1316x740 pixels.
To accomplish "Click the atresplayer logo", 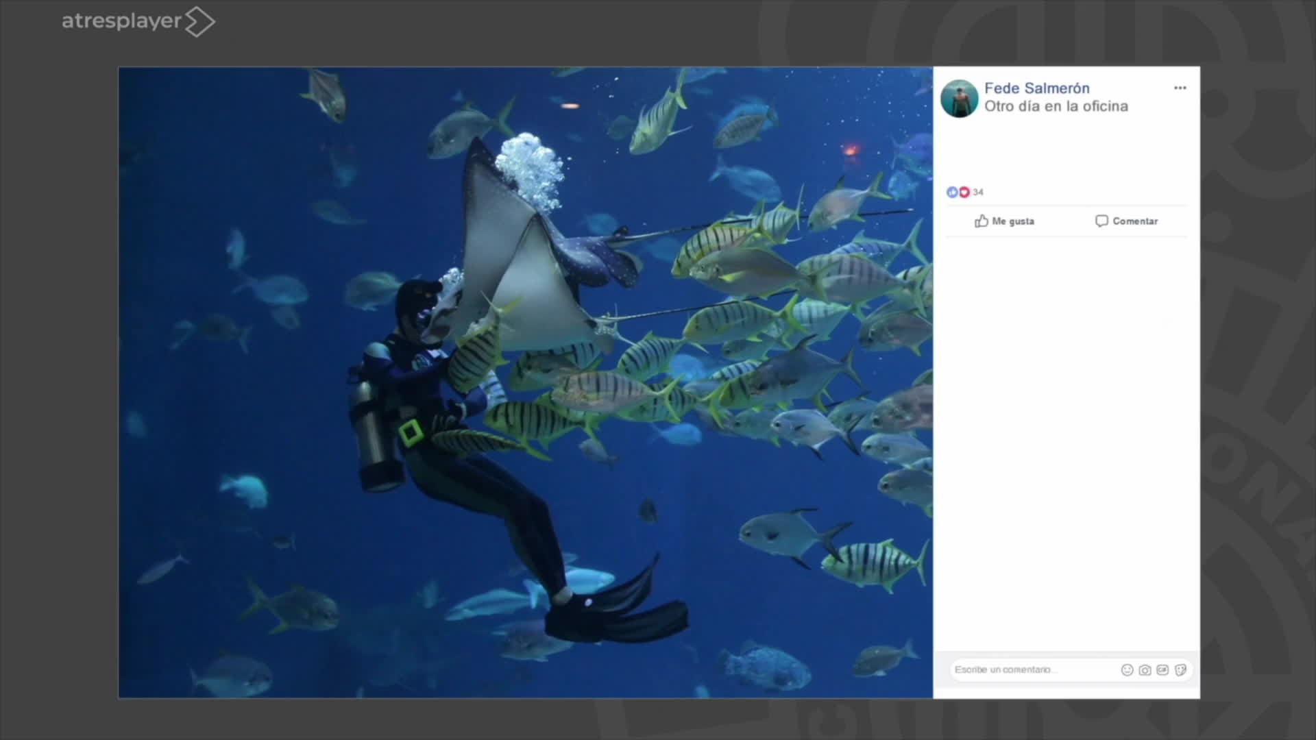I will (122, 21).
